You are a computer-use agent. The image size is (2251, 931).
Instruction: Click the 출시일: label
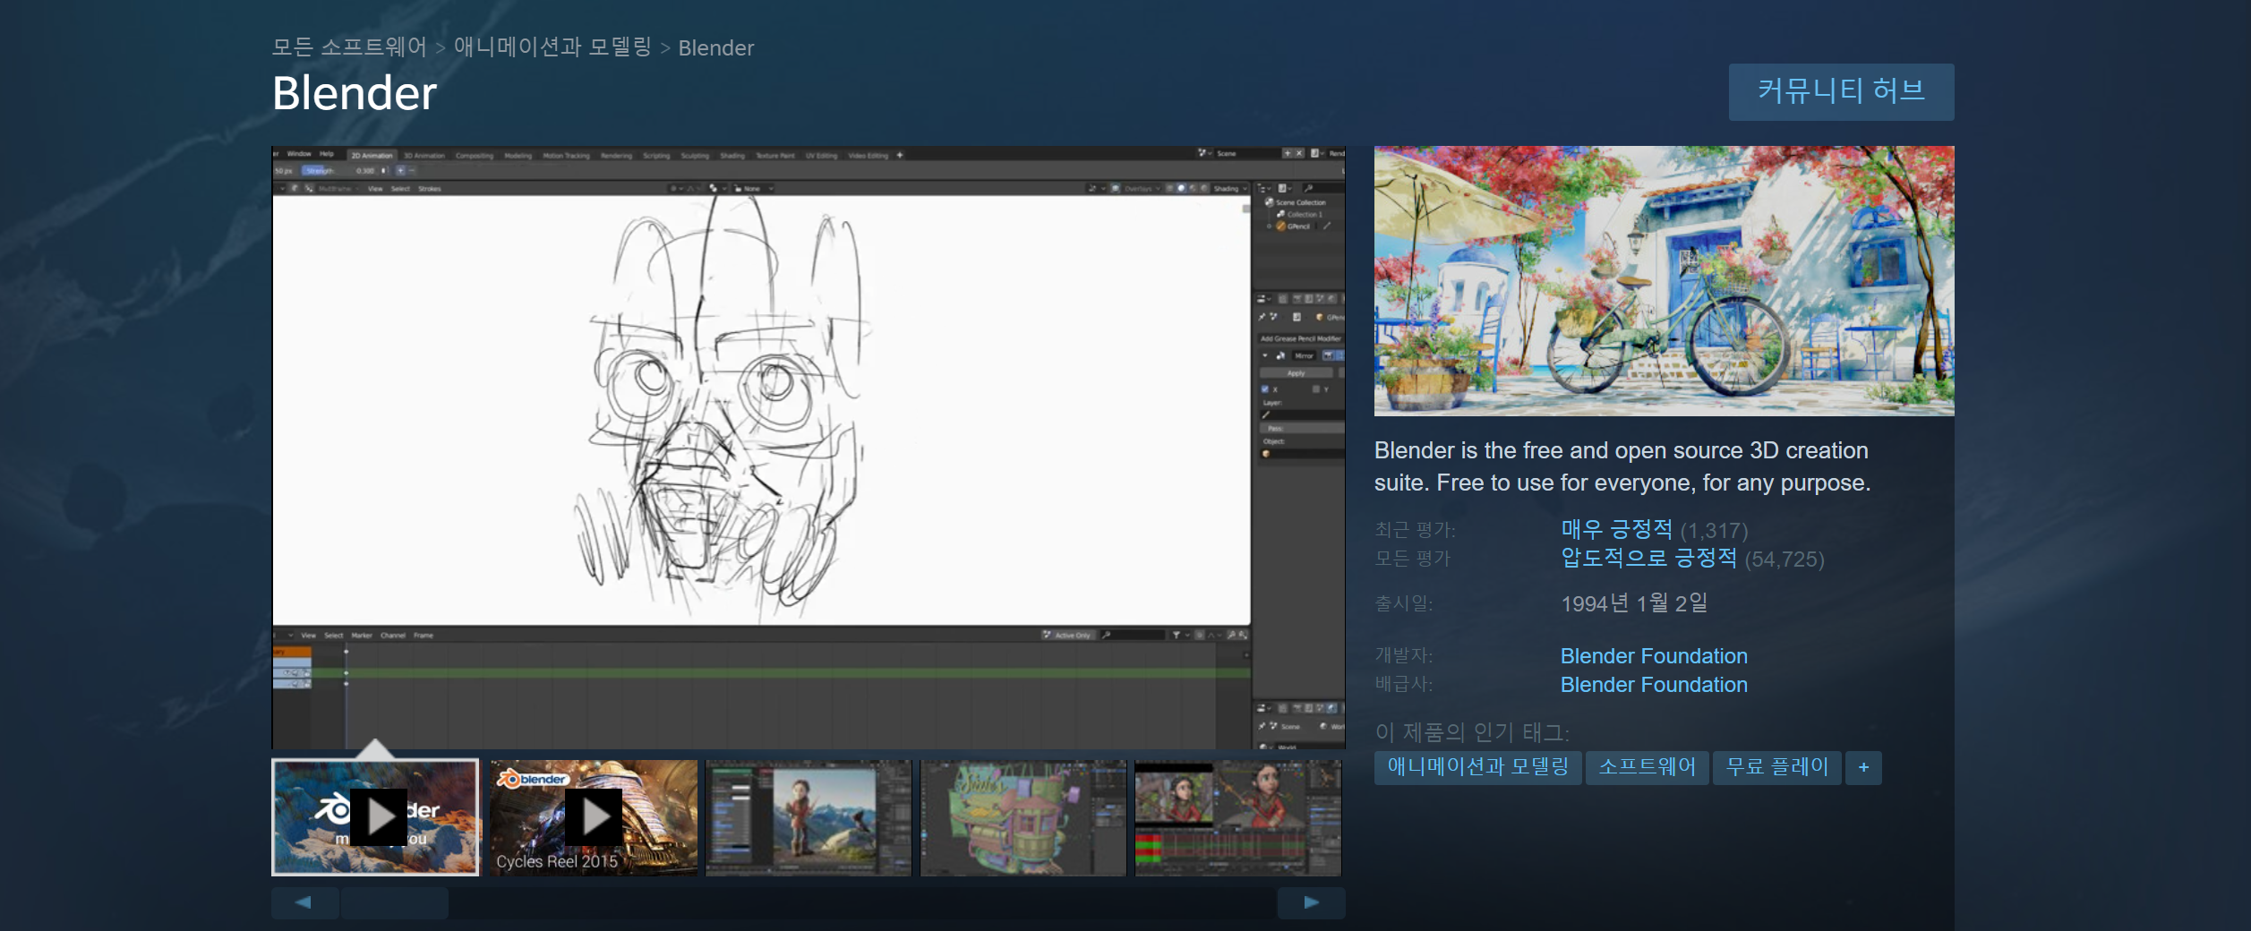(1403, 603)
